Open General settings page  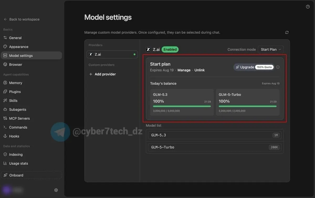tap(31, 38)
